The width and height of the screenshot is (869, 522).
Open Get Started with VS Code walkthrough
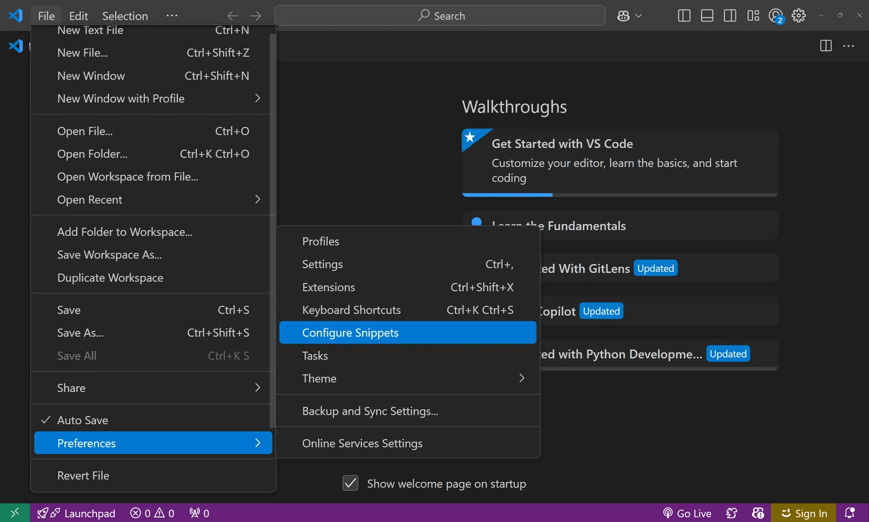click(620, 162)
